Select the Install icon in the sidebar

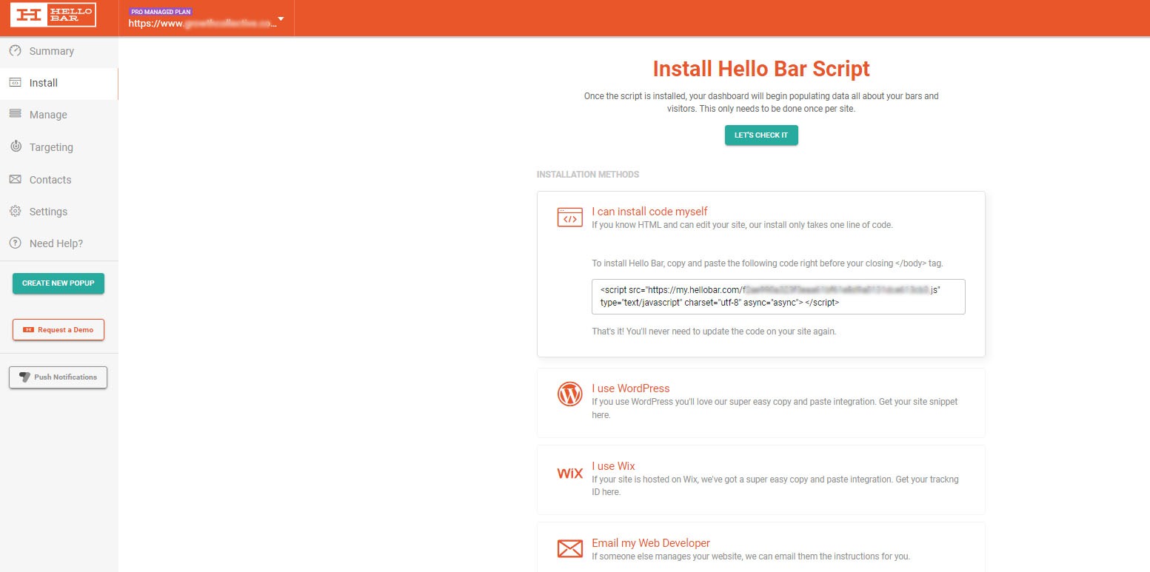click(x=16, y=82)
